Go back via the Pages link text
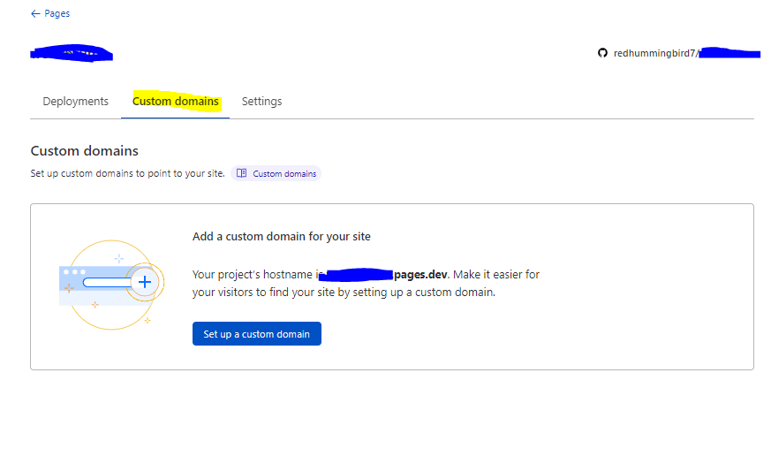Image resolution: width=771 pixels, height=464 pixels. pyautogui.click(x=57, y=14)
